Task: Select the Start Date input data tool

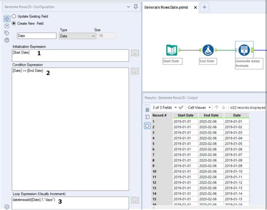Action: tap(172, 50)
